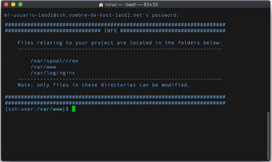Click the home folder icon in title bar
Viewport: 272px width, 162px height.
coord(101,5)
